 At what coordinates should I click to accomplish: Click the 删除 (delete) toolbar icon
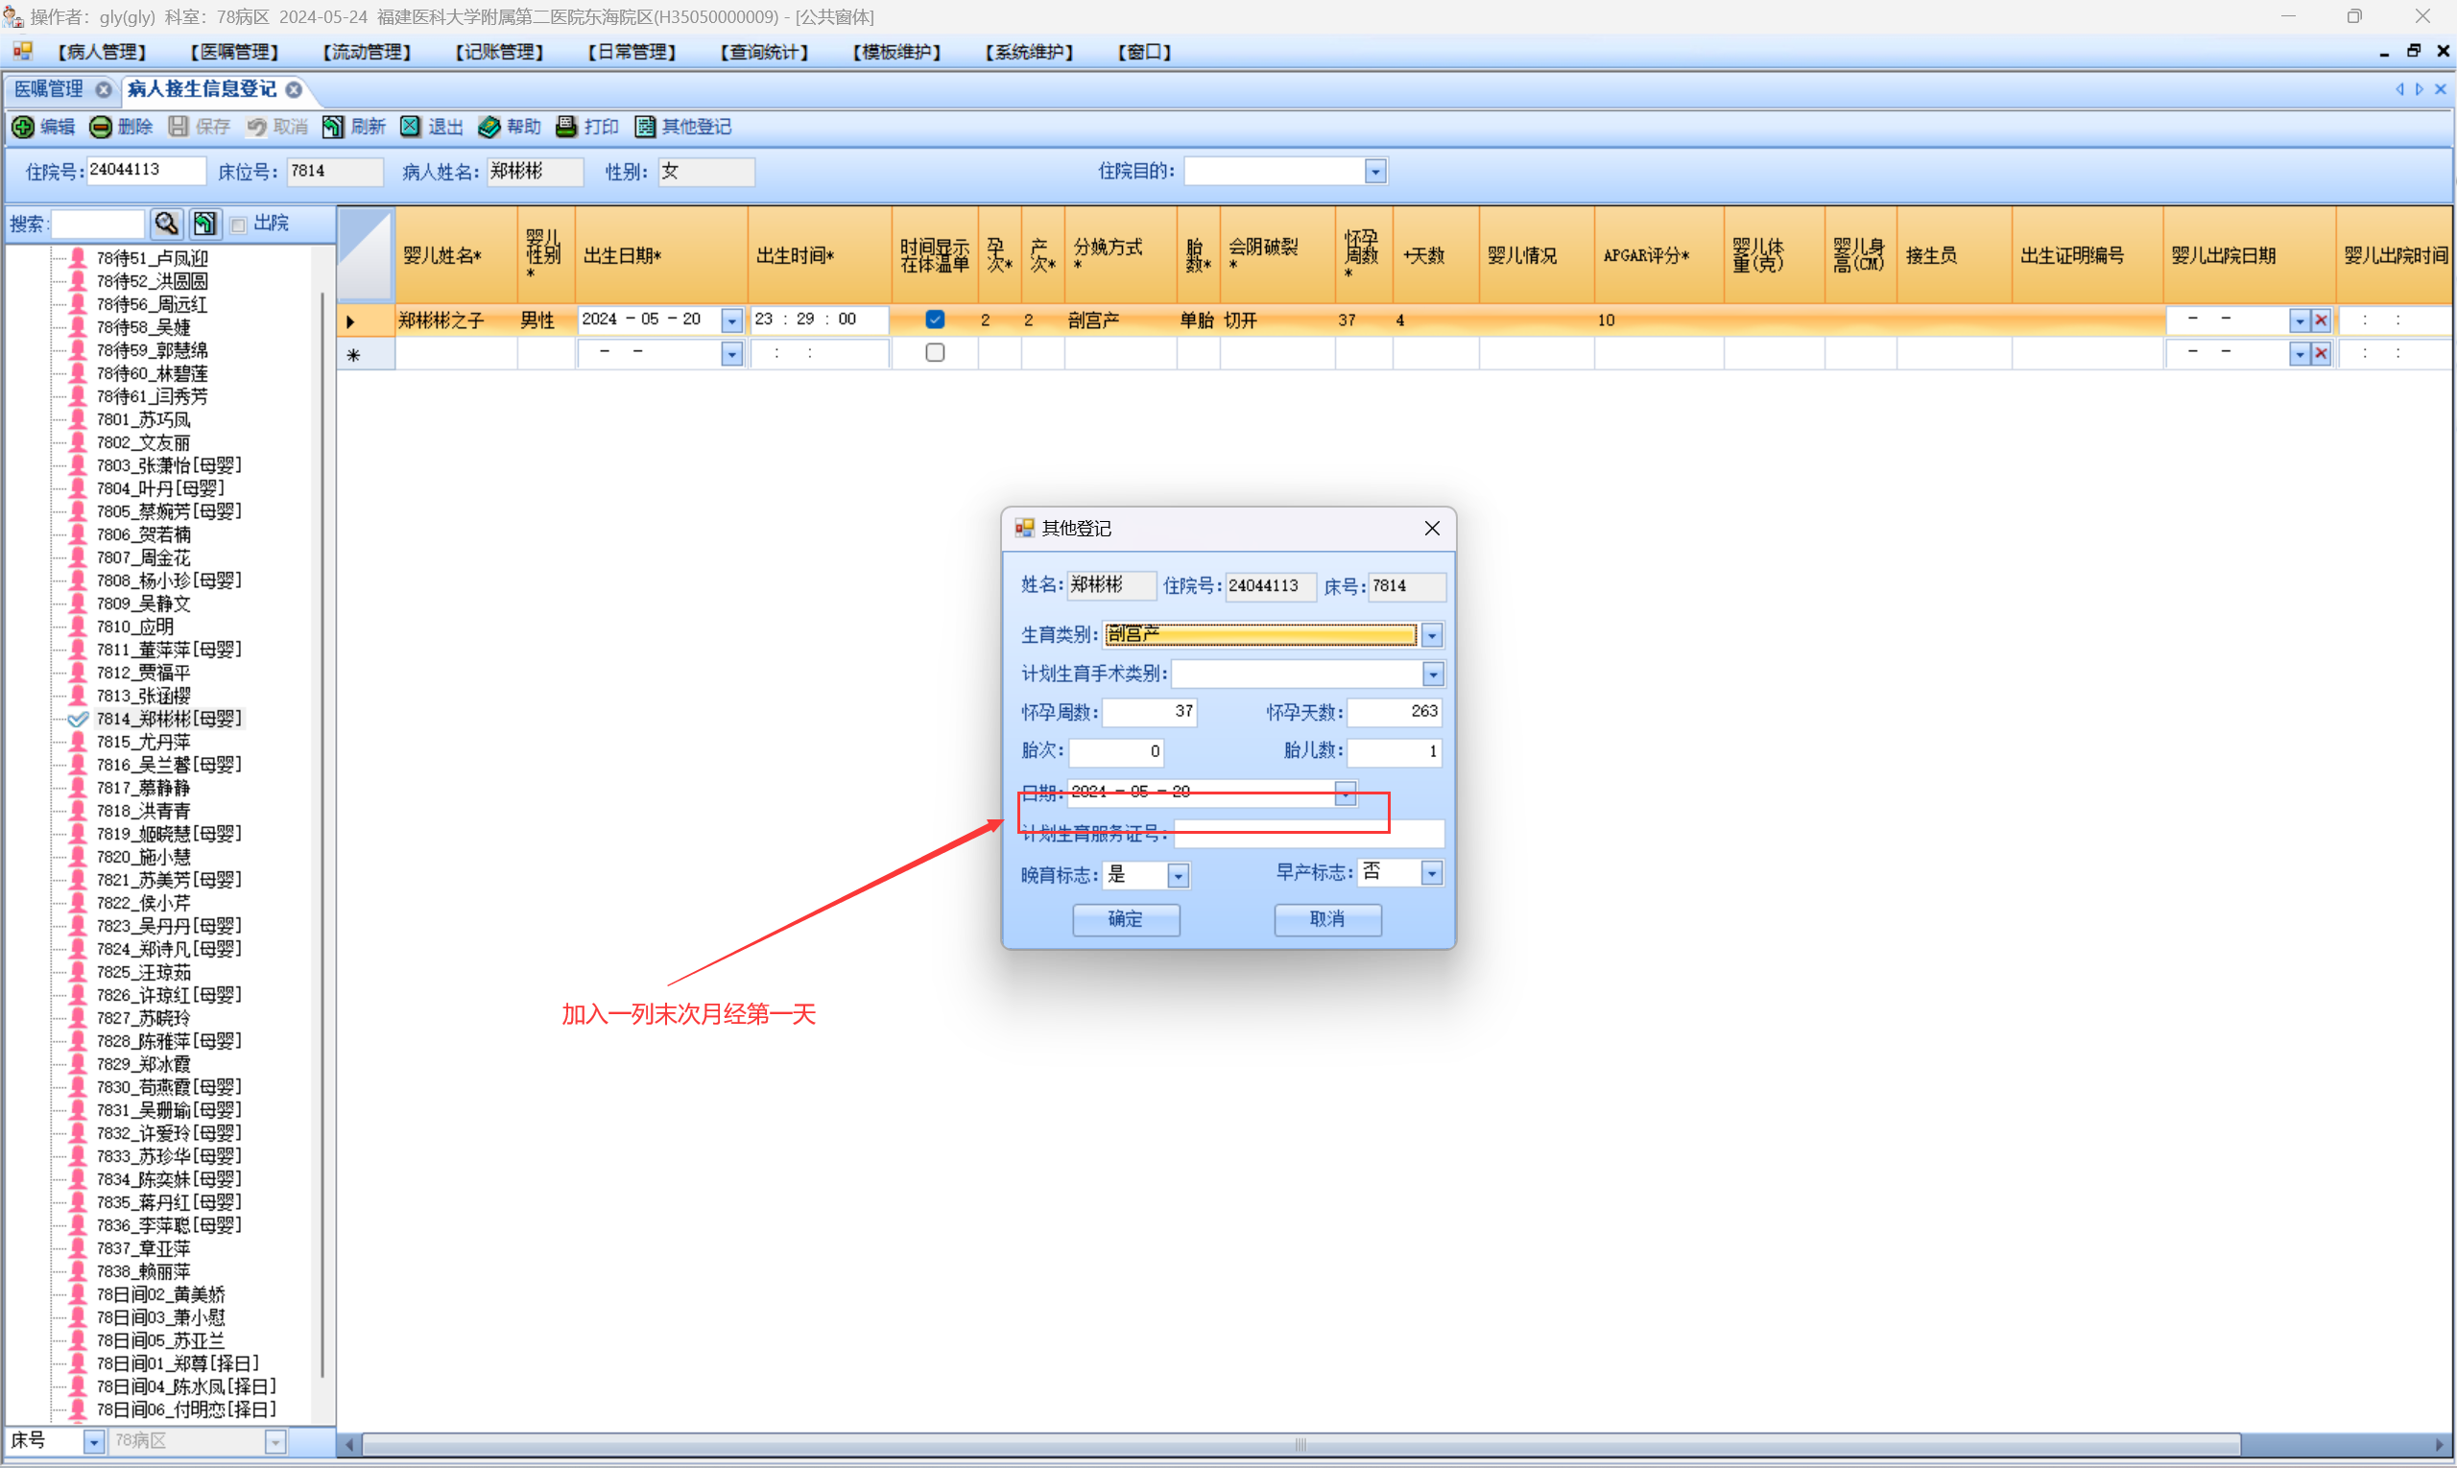pos(101,127)
